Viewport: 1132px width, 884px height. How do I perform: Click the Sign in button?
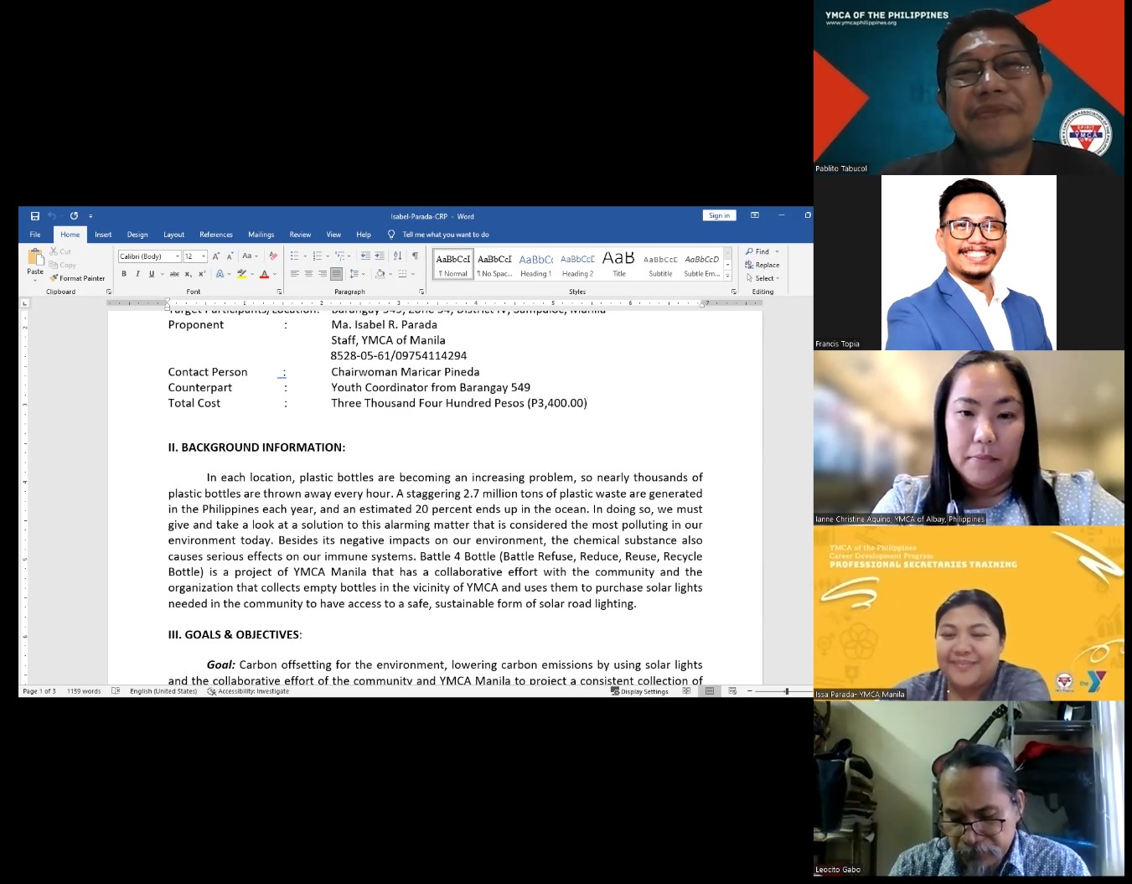719,215
